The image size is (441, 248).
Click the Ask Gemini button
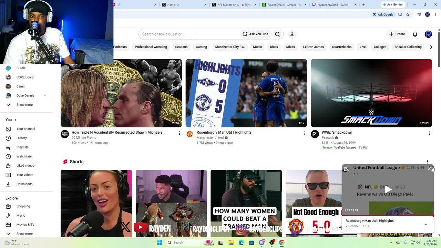pyautogui.click(x=392, y=5)
